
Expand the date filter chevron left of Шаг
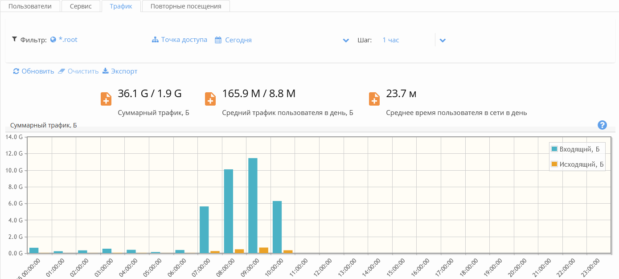click(x=346, y=41)
